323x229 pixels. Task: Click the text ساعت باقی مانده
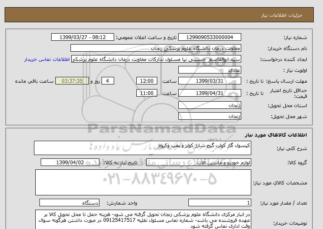(34, 81)
